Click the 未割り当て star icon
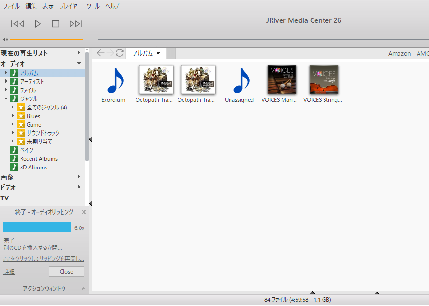Image resolution: width=429 pixels, height=306 pixels. [21, 141]
